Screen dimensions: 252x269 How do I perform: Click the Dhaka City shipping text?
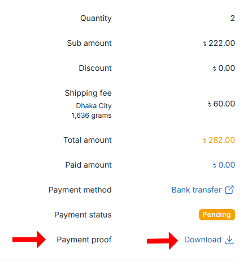click(94, 106)
